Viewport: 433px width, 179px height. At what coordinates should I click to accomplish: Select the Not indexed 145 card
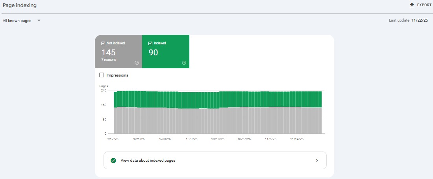click(x=118, y=51)
